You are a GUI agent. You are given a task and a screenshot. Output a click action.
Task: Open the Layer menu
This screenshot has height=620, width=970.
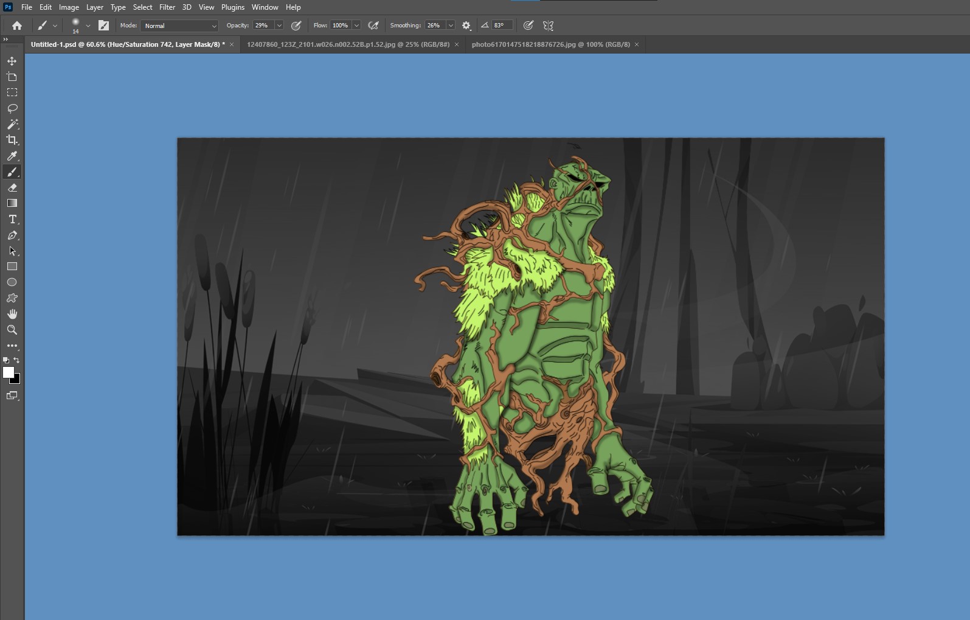(94, 7)
